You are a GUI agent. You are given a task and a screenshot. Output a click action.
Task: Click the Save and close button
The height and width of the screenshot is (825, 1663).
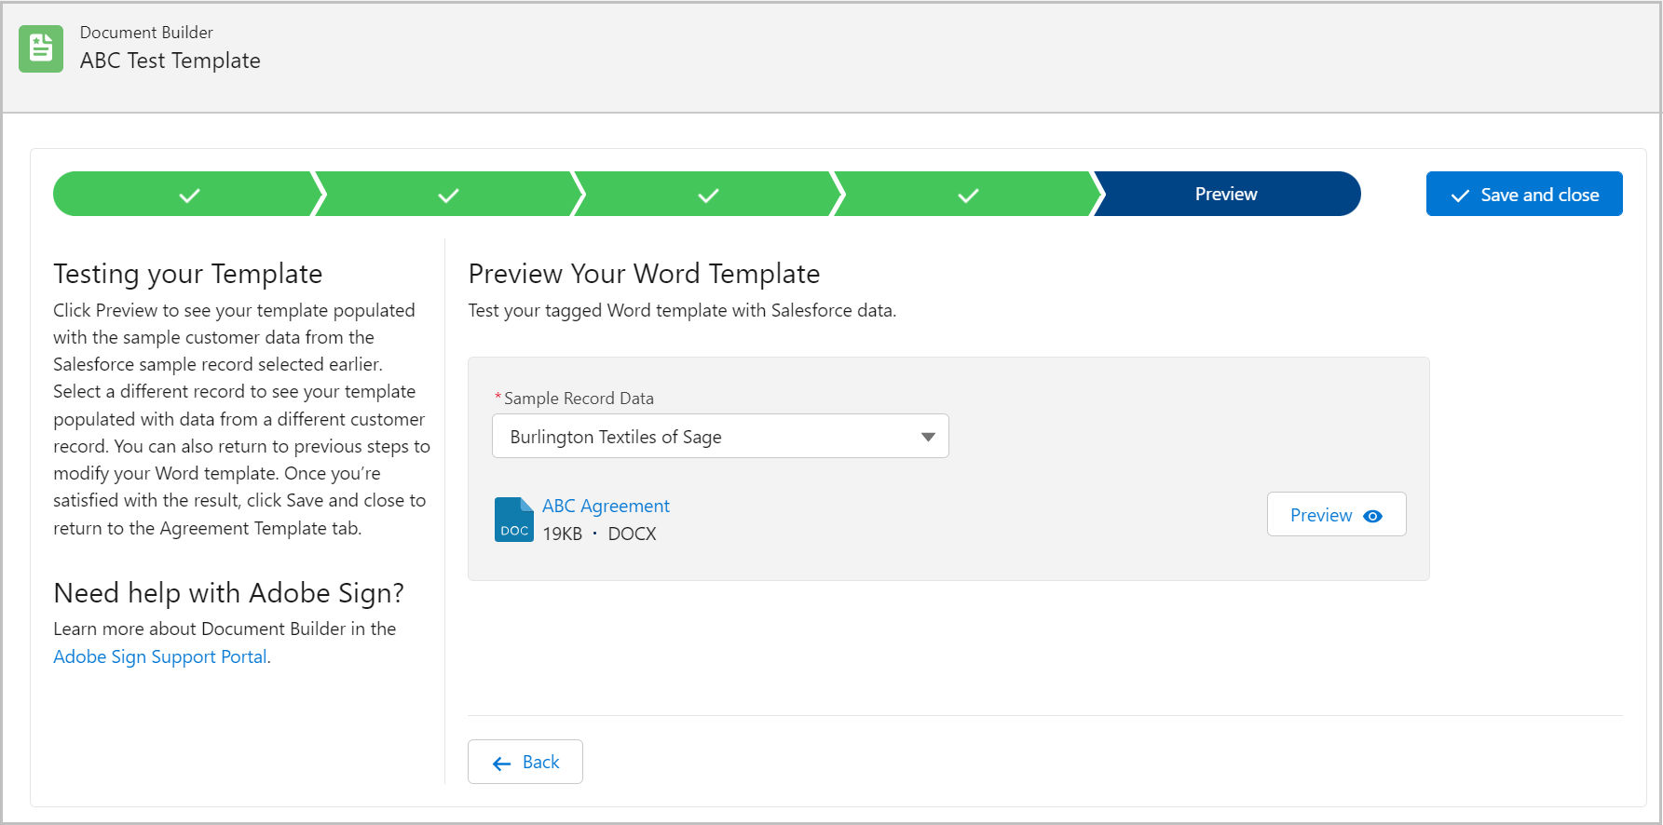coord(1524,194)
